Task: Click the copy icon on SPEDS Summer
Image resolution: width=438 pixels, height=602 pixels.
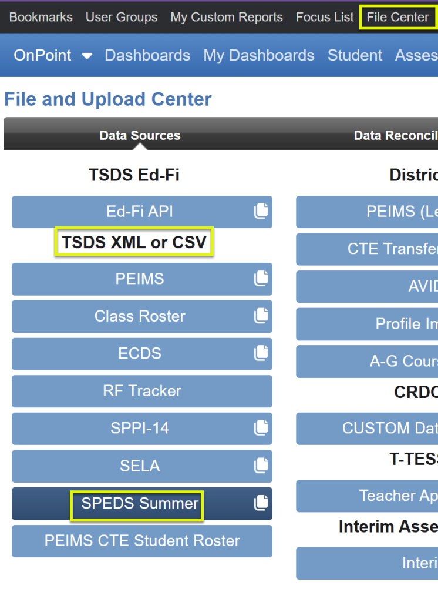Action: [x=261, y=503]
